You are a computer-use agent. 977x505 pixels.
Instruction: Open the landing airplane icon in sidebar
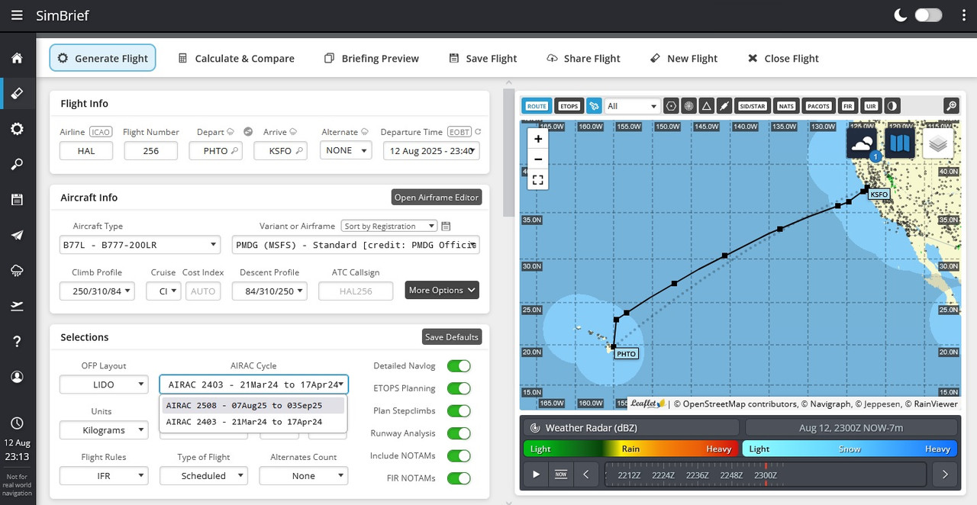(x=17, y=306)
